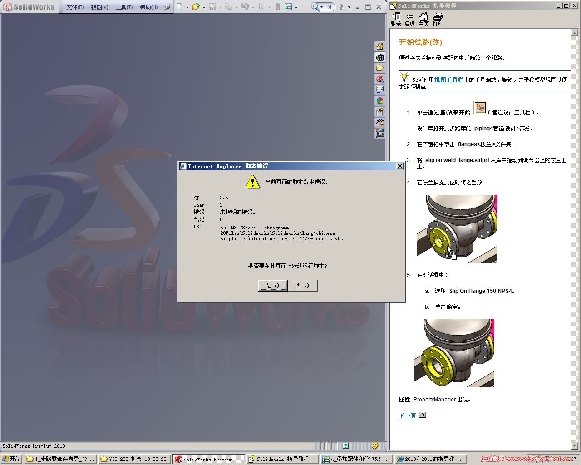
Task: Expand the Help dropdown arrow
Action: [x=349, y=7]
